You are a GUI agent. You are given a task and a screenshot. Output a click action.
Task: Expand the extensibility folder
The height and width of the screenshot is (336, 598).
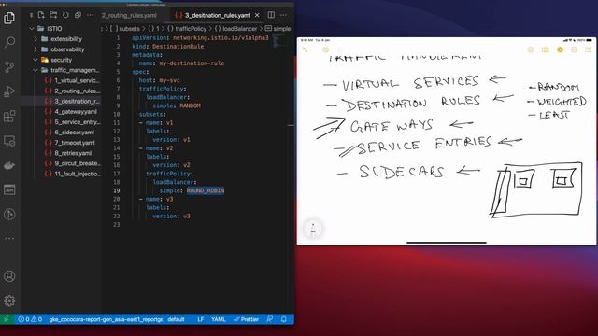[36, 39]
